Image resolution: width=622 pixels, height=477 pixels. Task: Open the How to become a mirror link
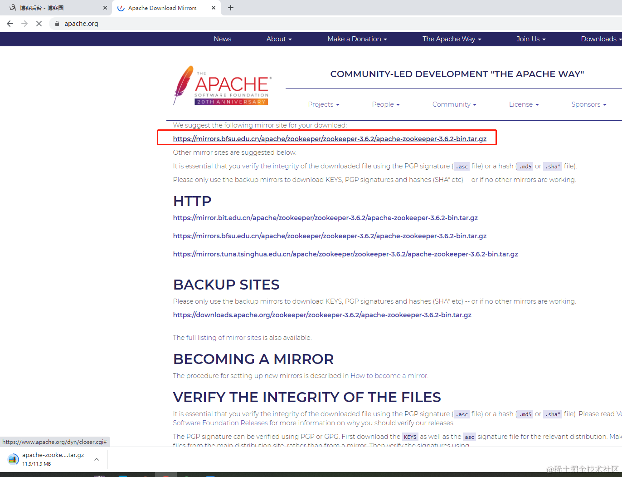point(389,376)
